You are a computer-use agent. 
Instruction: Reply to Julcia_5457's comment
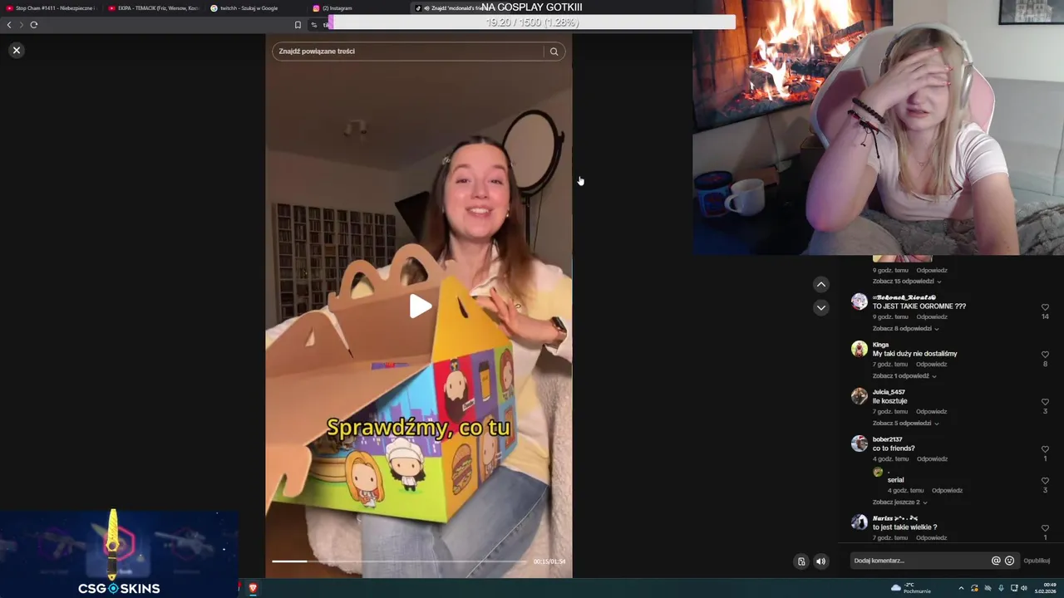pyautogui.click(x=932, y=412)
